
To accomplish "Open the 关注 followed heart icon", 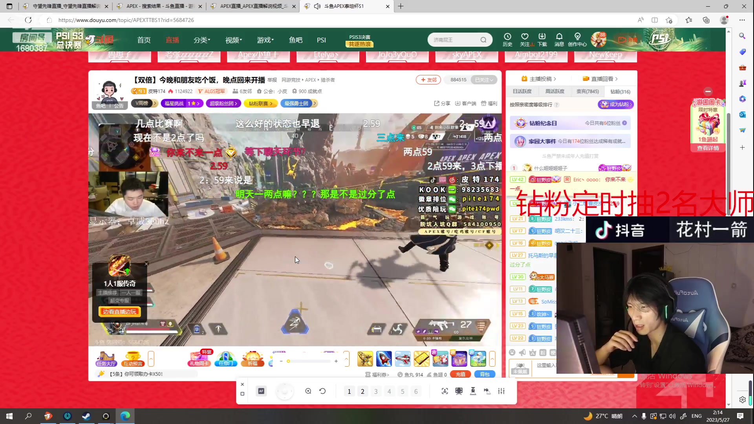I will click(525, 40).
